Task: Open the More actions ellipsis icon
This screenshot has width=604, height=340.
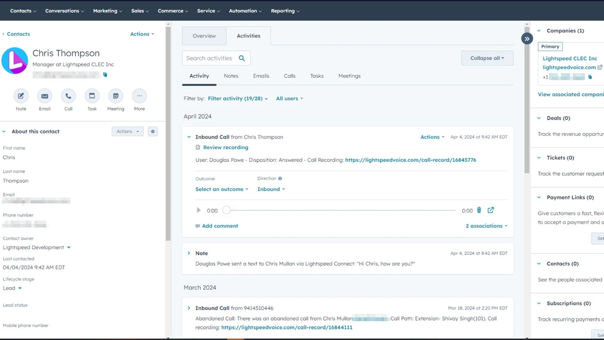Action: tap(139, 96)
